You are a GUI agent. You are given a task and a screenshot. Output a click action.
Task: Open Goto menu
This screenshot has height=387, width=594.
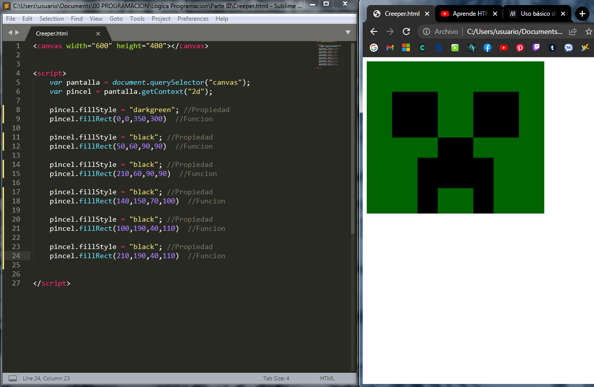[116, 19]
